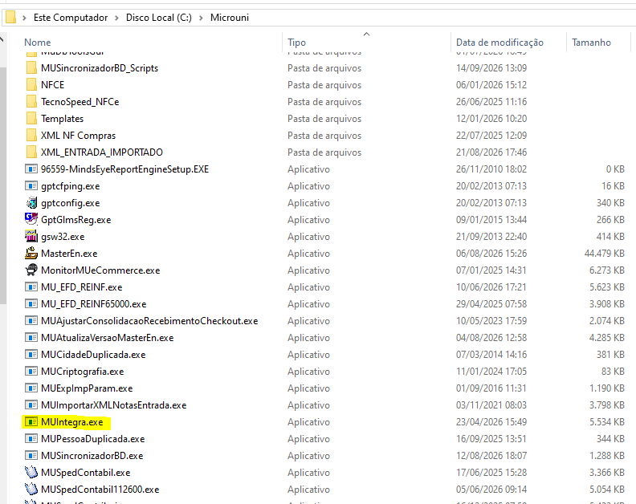This screenshot has width=636, height=504.
Task: Click the date 03/11/2021 08:03
Action: click(x=491, y=405)
